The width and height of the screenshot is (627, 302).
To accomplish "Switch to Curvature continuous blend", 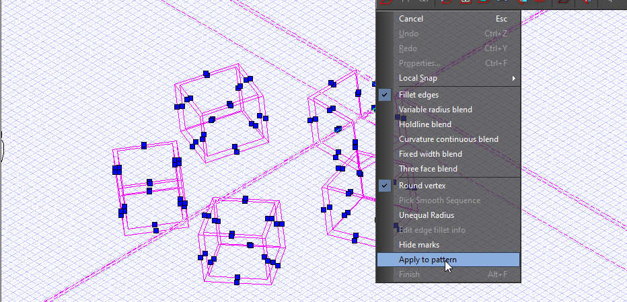I will point(448,139).
